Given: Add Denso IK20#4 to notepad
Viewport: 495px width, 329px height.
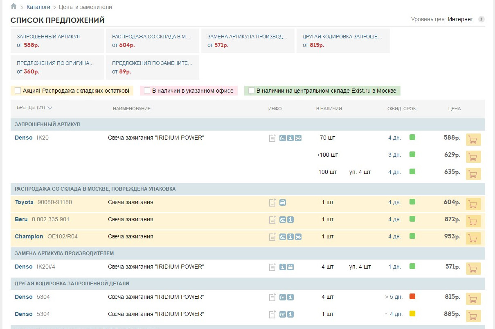Looking at the screenshot, I should click(272, 267).
